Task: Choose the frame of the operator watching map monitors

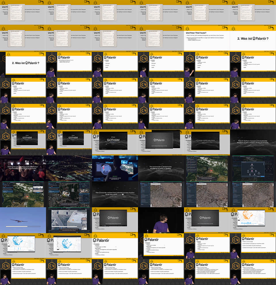Action: tap(115, 168)
